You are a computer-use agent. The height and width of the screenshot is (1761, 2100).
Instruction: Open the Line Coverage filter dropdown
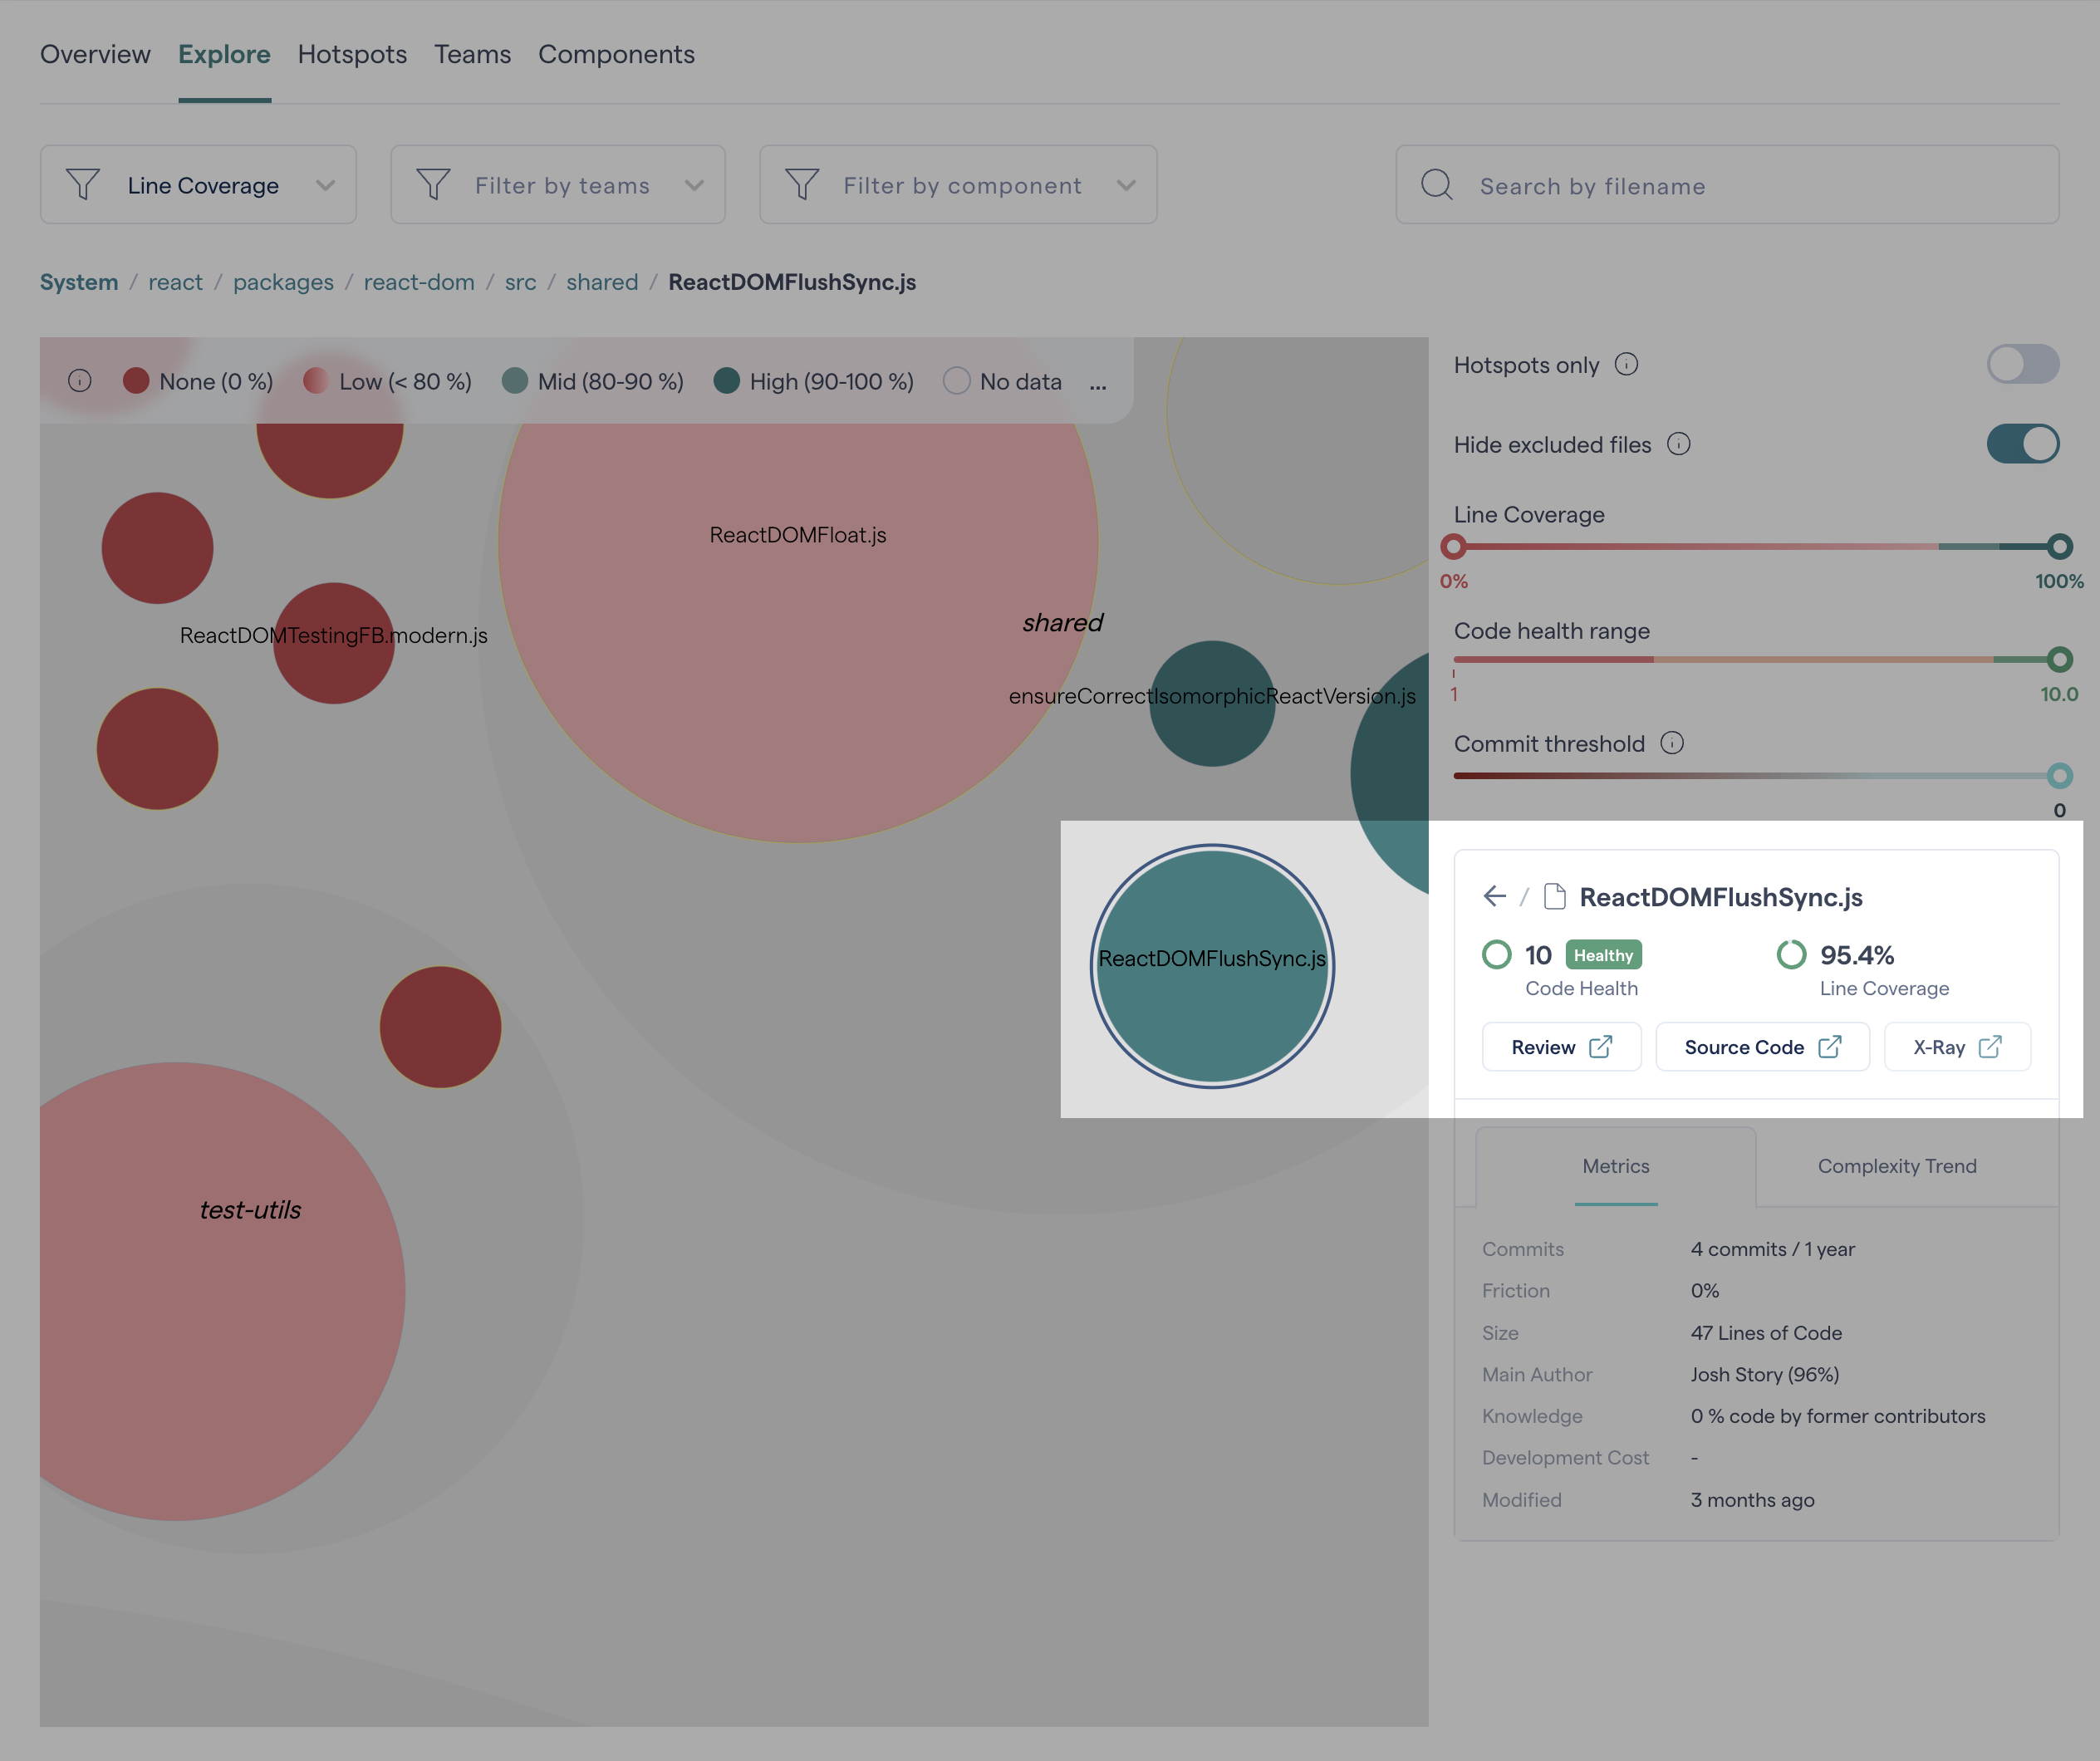198,185
